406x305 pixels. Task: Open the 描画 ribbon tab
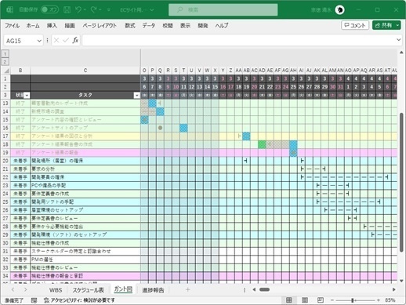pyautogui.click(x=70, y=26)
